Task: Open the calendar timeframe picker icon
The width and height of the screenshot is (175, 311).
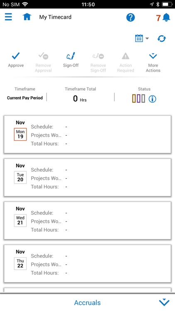Action: [139, 38]
